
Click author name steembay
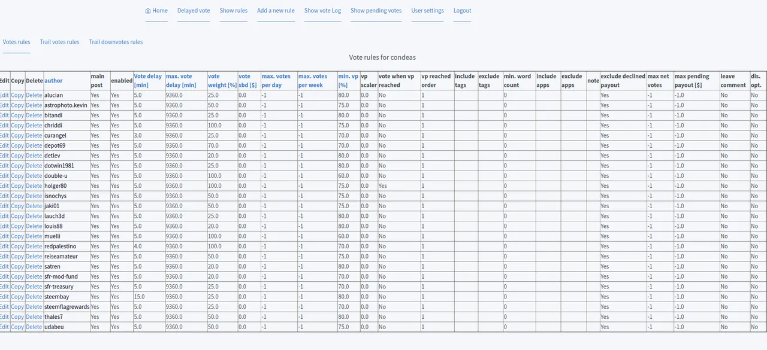(x=57, y=297)
